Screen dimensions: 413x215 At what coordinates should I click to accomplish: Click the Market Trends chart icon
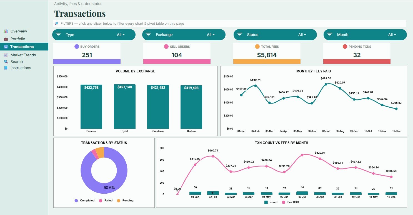click(6, 55)
